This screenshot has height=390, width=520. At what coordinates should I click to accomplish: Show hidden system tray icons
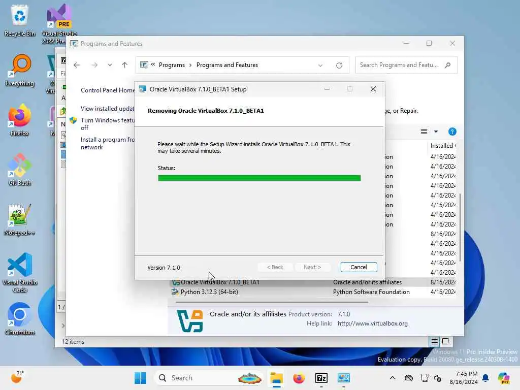point(393,378)
